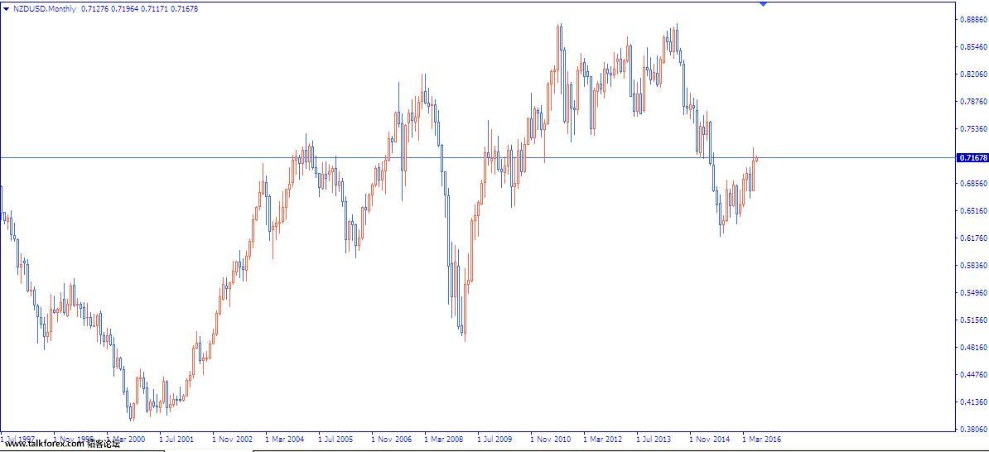
Task: Click the 1 Mar 2012 date label
Action: coord(602,438)
